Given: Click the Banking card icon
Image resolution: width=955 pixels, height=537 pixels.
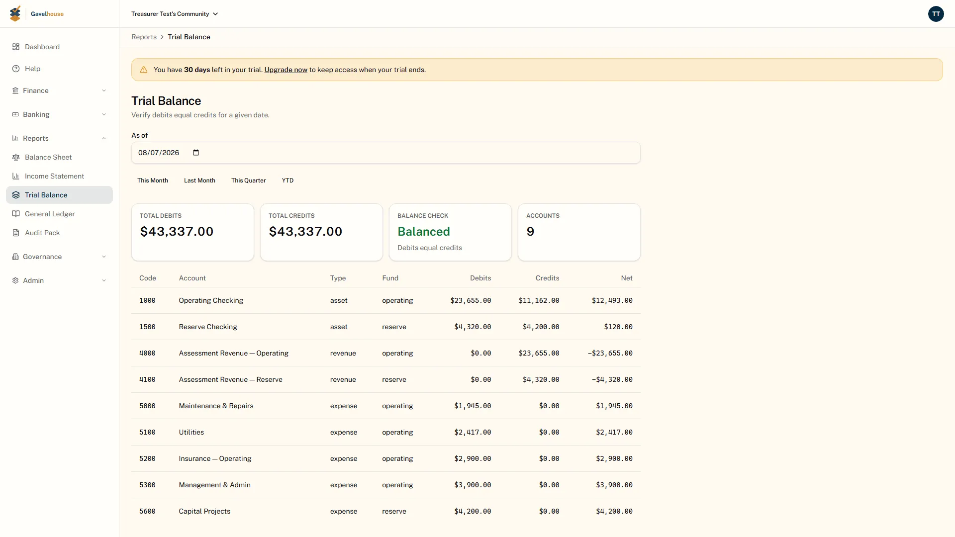Looking at the screenshot, I should point(15,114).
